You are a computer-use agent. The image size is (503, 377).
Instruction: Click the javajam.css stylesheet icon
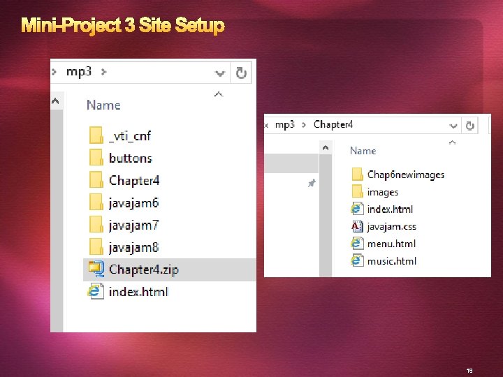[x=357, y=226]
